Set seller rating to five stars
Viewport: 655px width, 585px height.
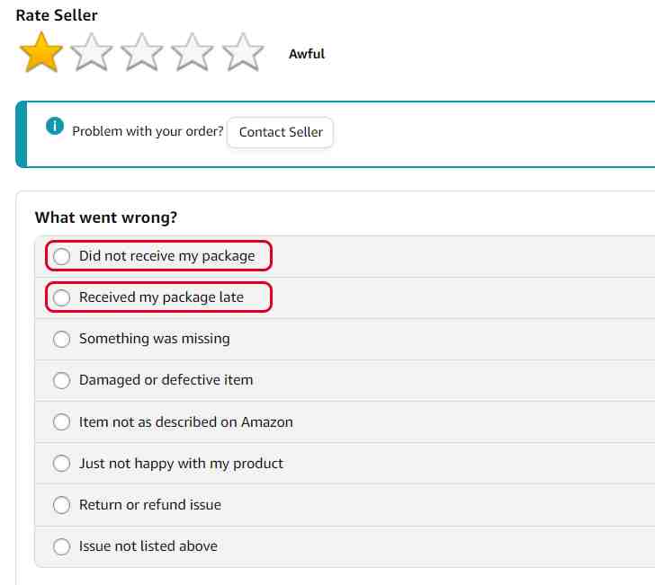tap(243, 53)
